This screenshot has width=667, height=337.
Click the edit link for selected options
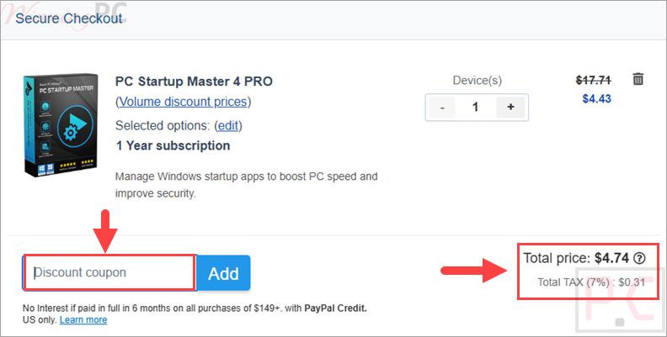tap(228, 125)
